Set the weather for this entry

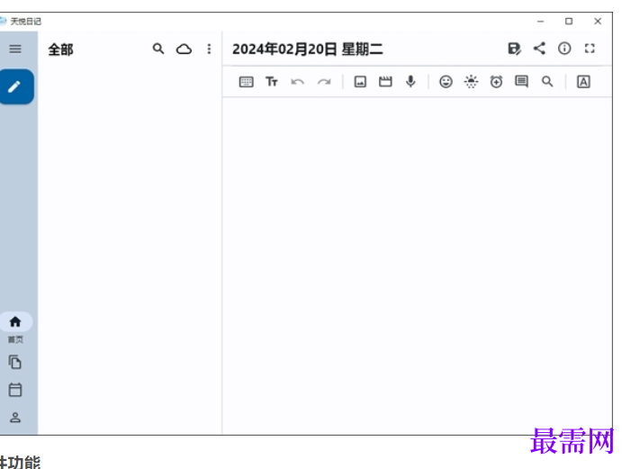coord(471,82)
